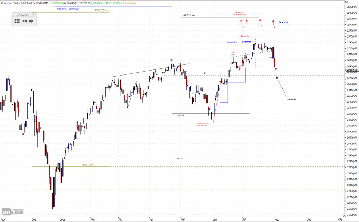This screenshot has height=222, width=359.
Task: Close the Navigation panel
Action: tap(34, 15)
